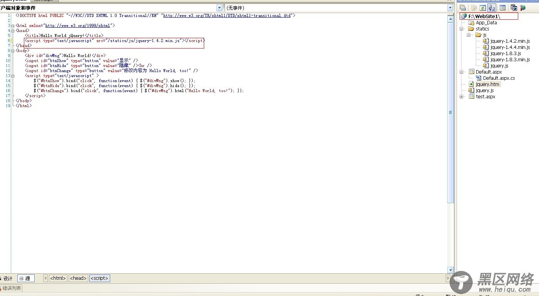Click the jquery-1.4.2.min.js file icon
The image size is (539, 296).
[486, 41]
